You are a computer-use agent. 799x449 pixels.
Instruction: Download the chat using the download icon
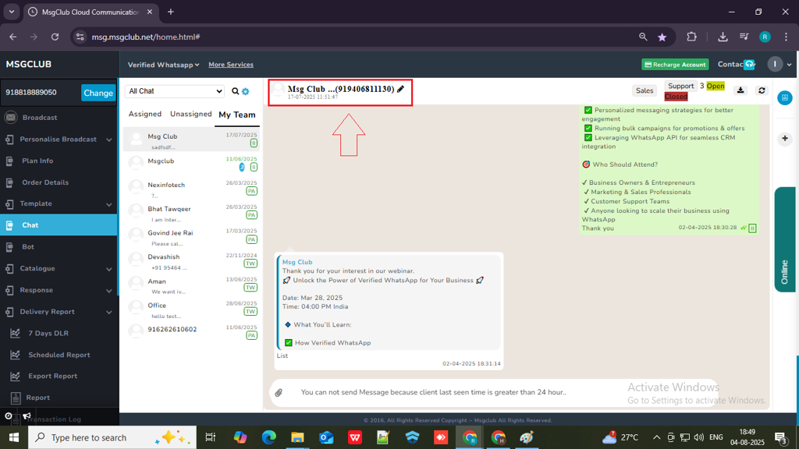740,90
